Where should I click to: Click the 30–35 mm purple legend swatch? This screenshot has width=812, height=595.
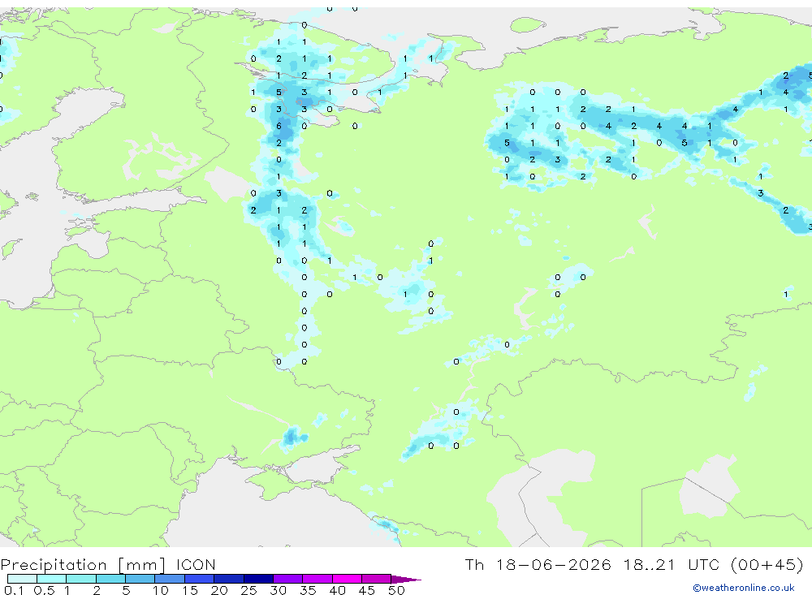288,579
